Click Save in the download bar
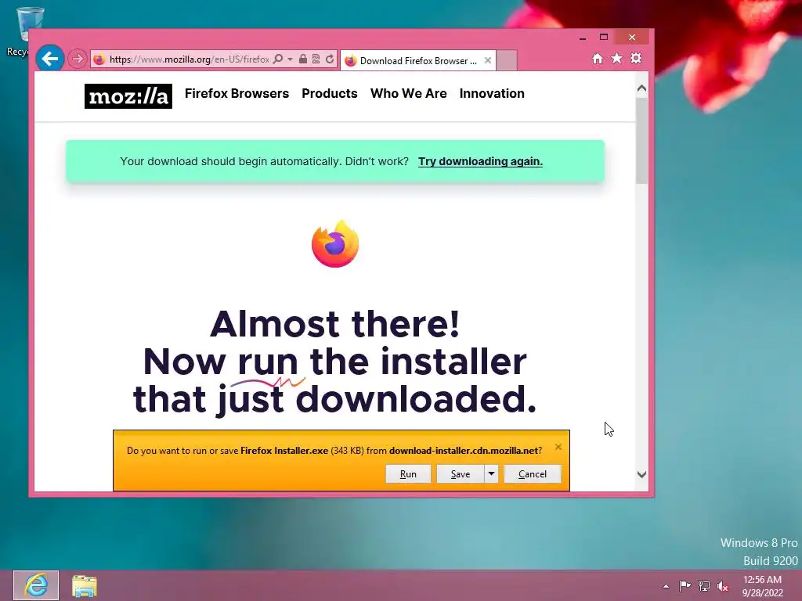Viewport: 802px width, 601px height. click(x=461, y=473)
